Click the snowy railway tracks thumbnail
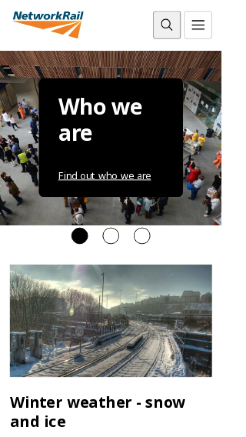The height and width of the screenshot is (437, 246). [111, 320]
